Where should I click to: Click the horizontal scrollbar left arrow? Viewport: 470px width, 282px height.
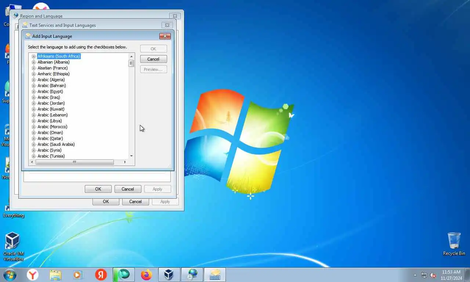tap(32, 162)
